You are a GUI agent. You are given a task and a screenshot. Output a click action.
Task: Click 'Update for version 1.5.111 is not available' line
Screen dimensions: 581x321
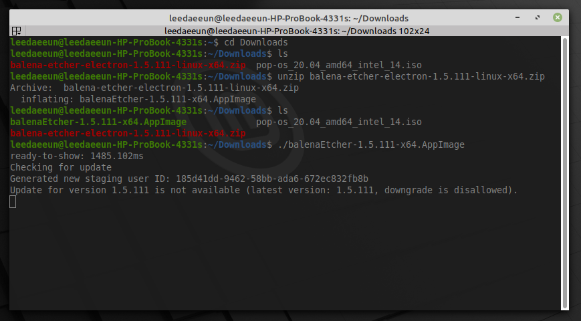click(x=264, y=190)
